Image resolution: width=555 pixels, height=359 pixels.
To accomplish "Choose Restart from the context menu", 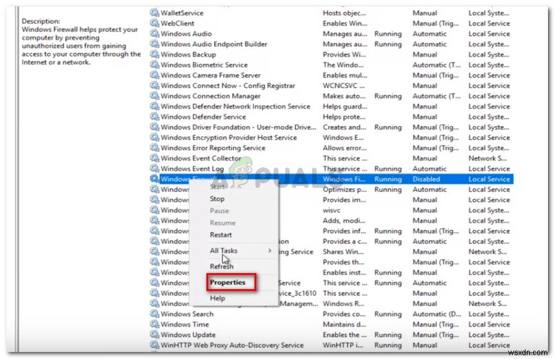I will pos(220,235).
